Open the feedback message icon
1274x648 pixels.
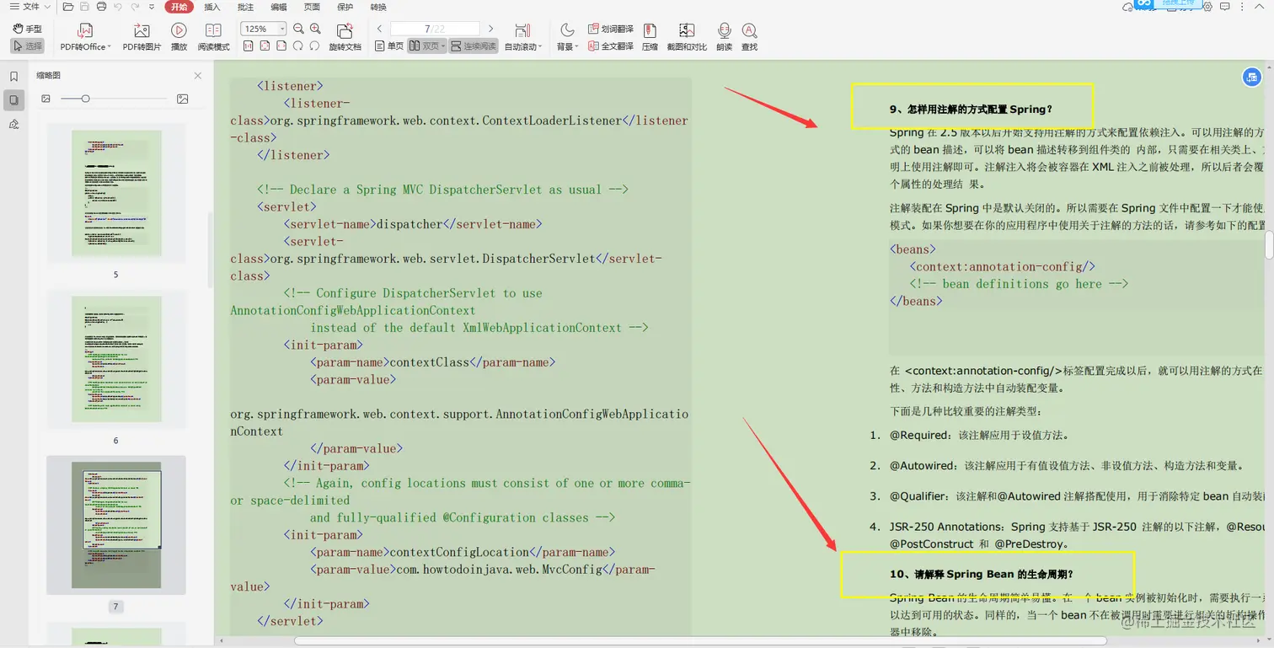coord(1226,7)
